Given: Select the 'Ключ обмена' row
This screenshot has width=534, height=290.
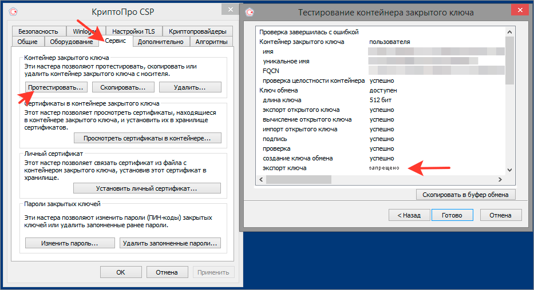Looking at the screenshot, I should 381,90.
